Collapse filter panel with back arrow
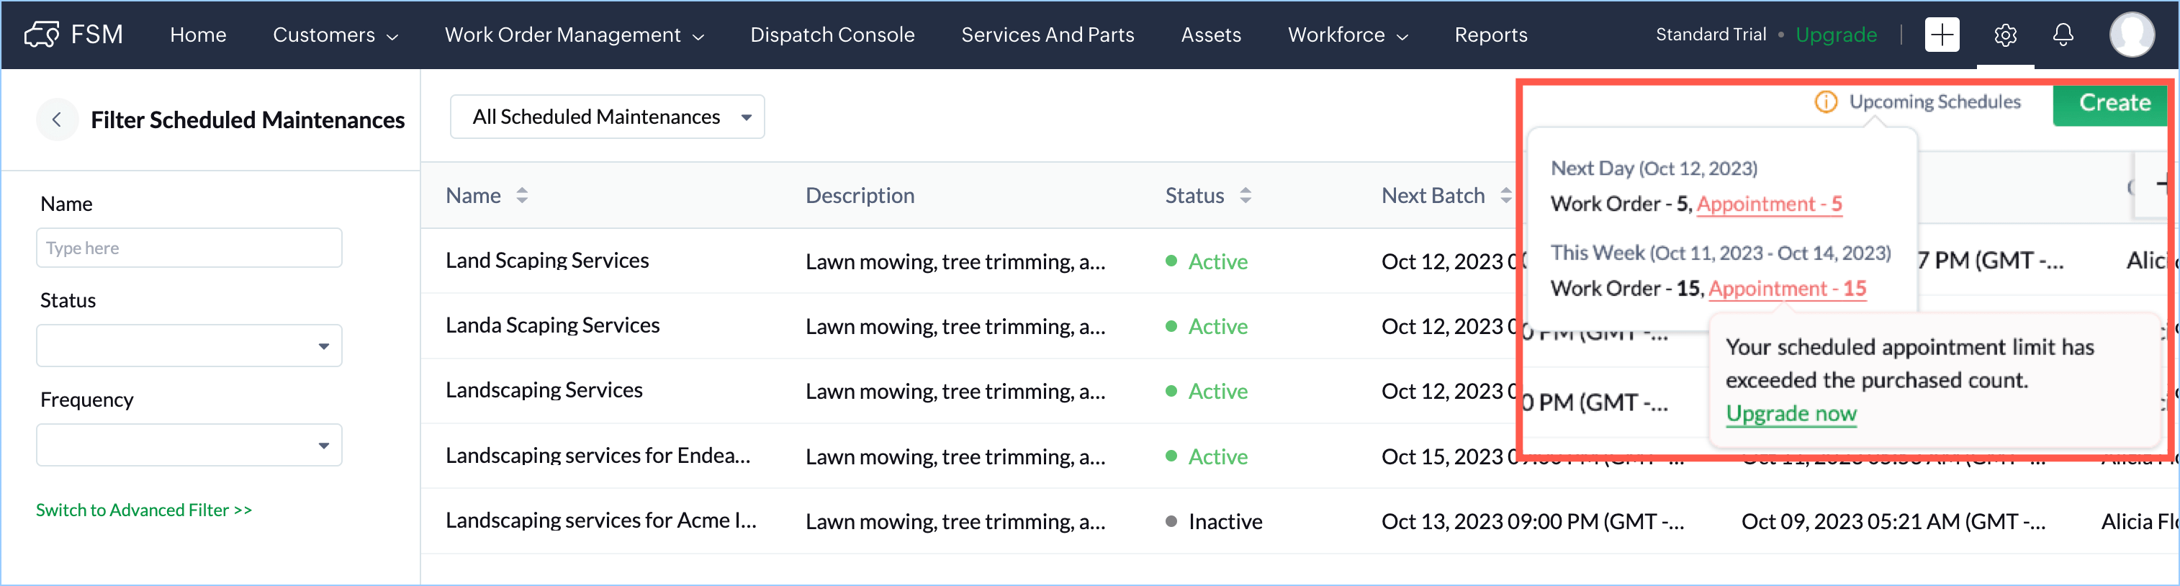 point(57,120)
